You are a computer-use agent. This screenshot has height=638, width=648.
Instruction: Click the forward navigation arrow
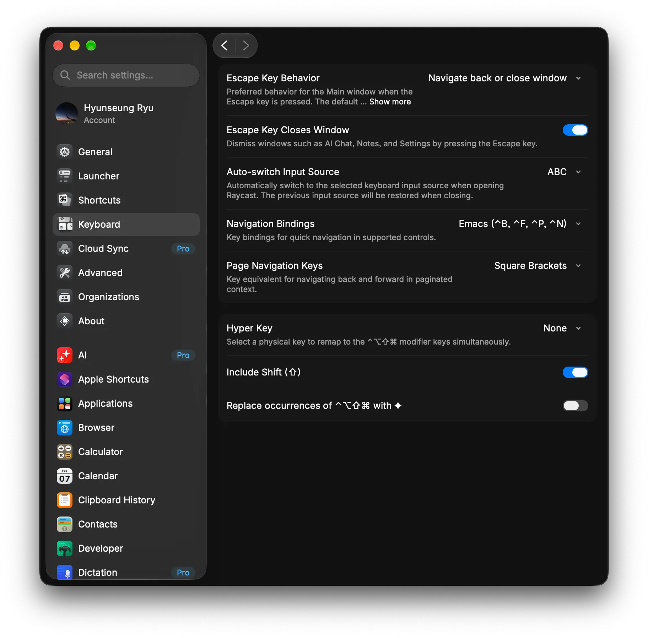point(246,45)
